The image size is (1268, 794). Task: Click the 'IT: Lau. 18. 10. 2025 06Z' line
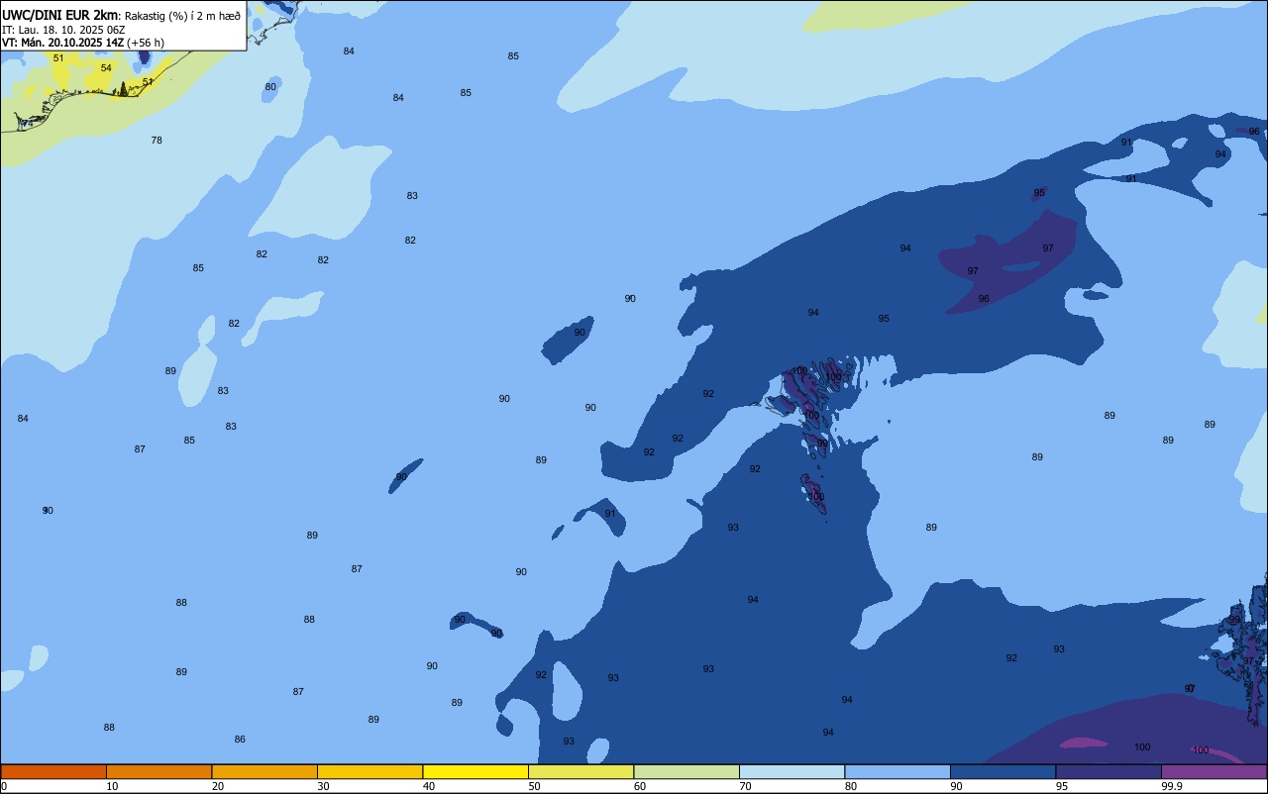click(64, 30)
